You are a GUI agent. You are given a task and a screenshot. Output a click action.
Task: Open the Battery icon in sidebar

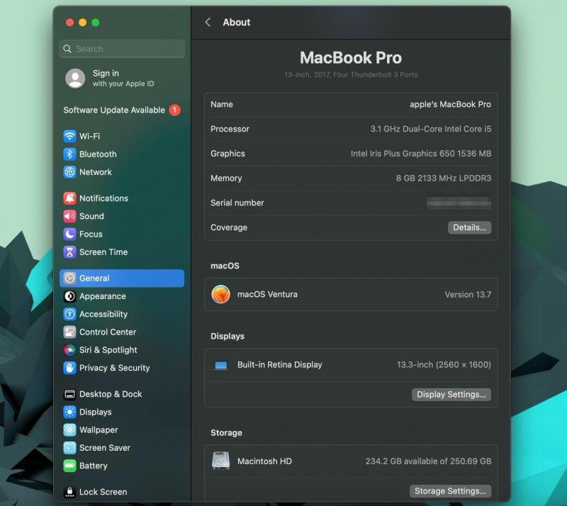tap(69, 466)
